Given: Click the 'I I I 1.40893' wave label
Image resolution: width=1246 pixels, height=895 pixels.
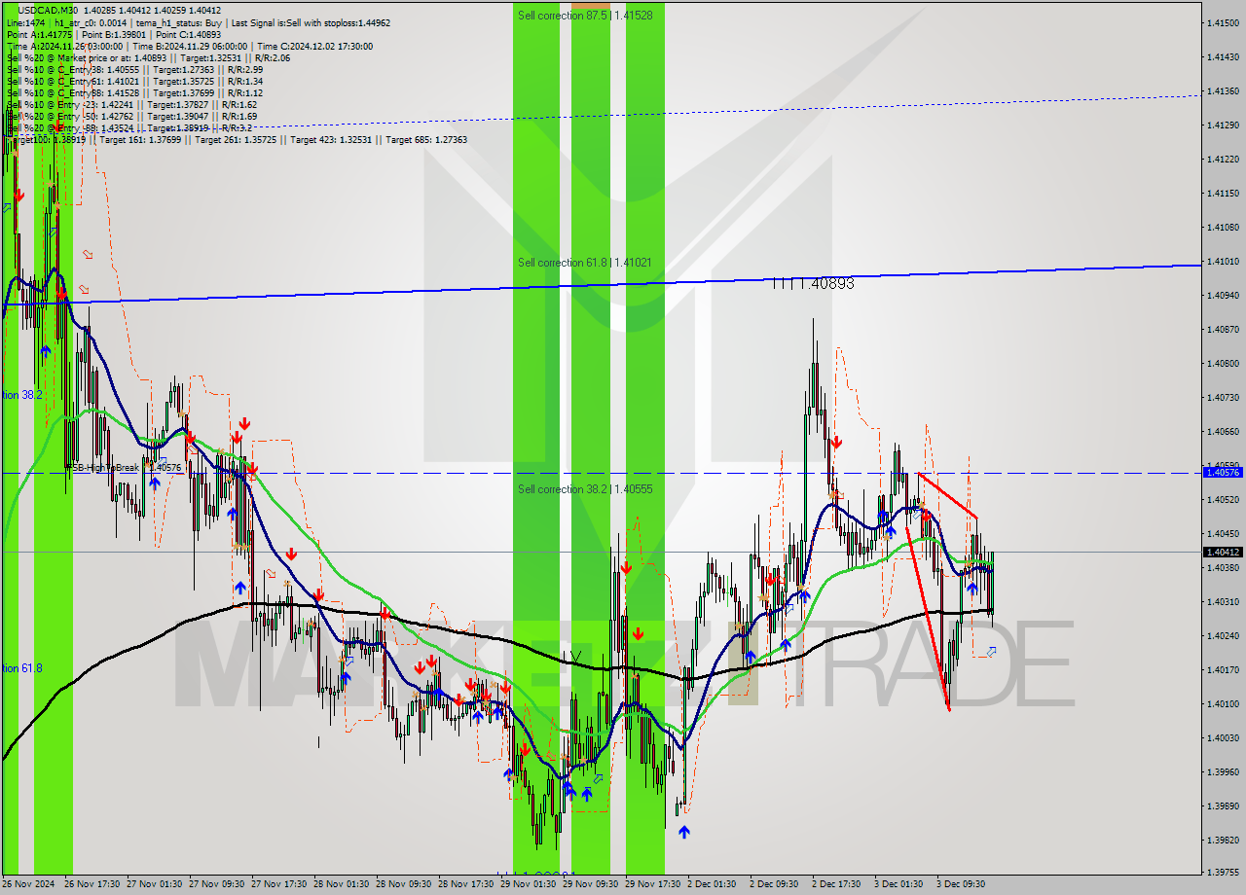Looking at the screenshot, I should pos(813,283).
